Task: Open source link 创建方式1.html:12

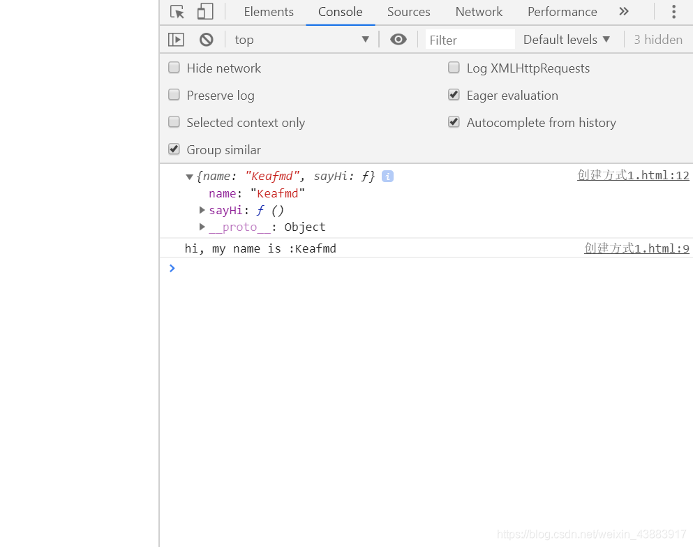Action: [x=633, y=175]
